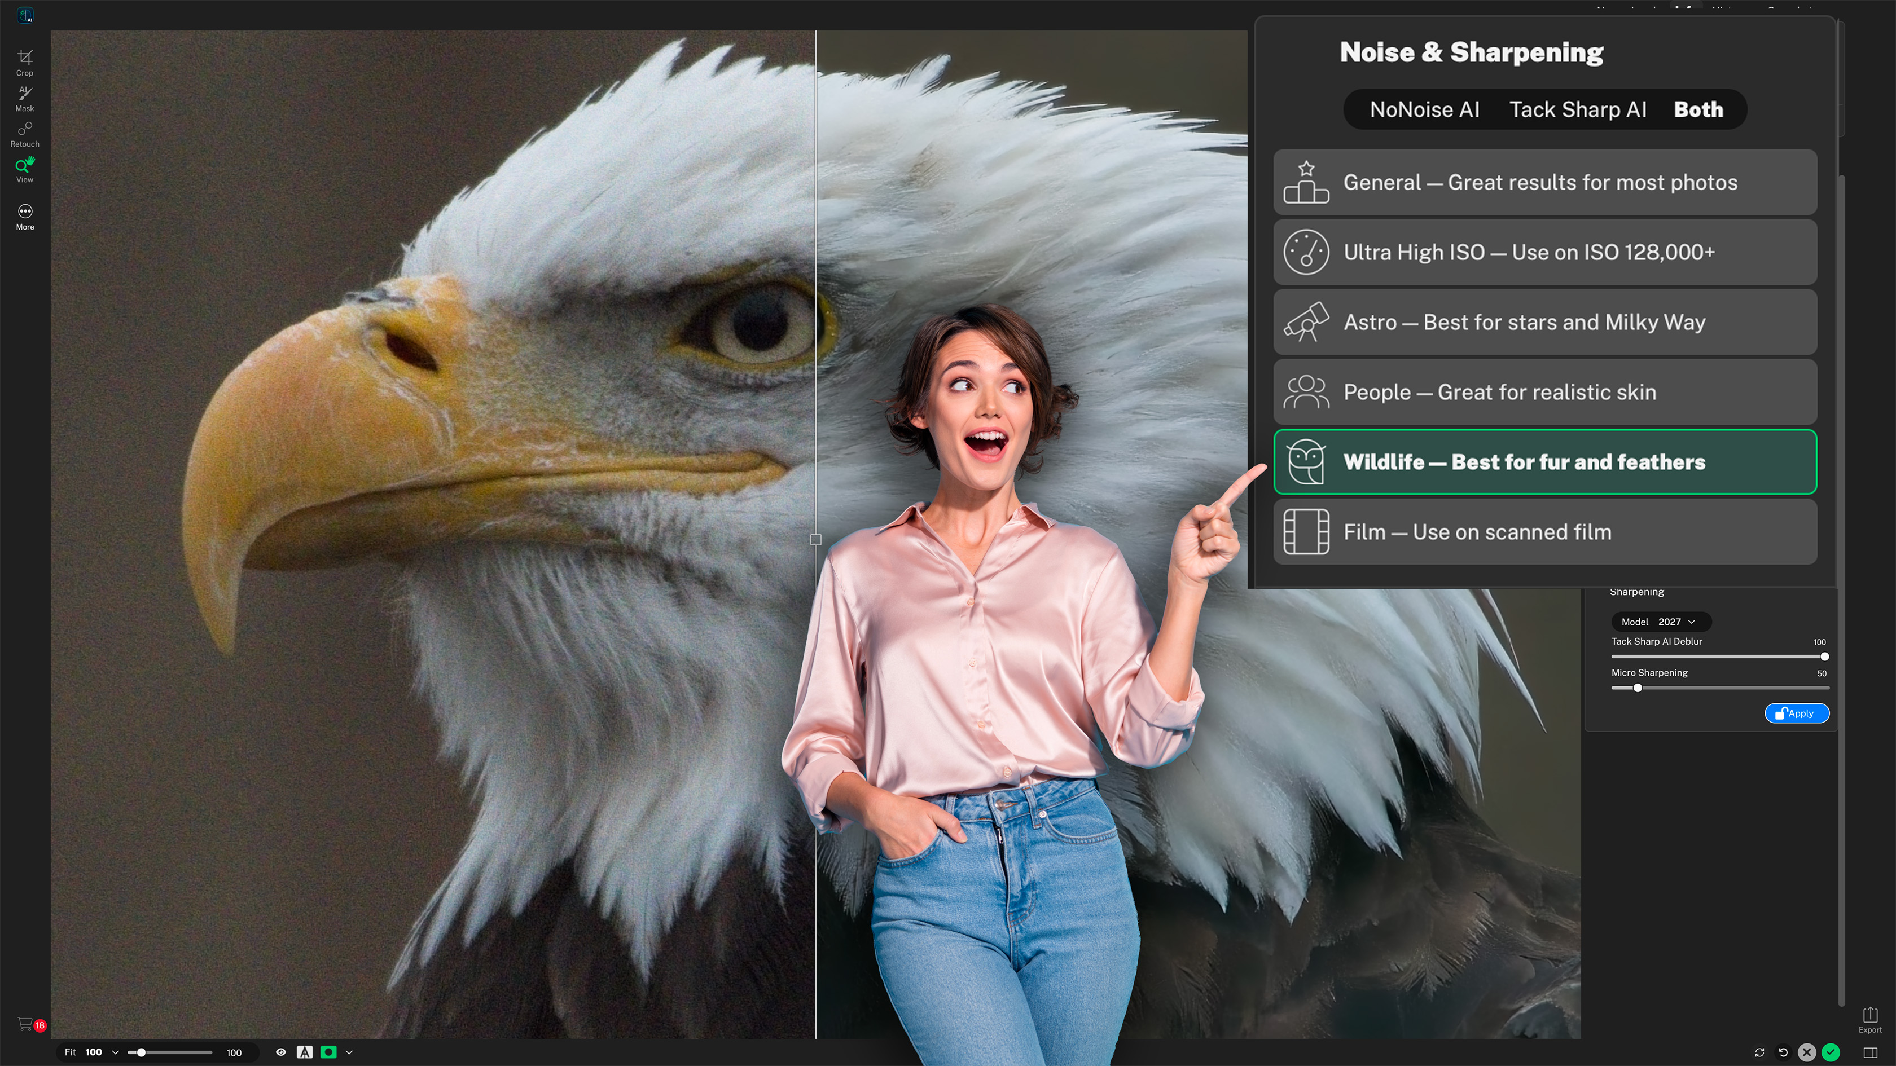Activate the View tool
Image resolution: width=1896 pixels, height=1066 pixels.
[x=25, y=169]
